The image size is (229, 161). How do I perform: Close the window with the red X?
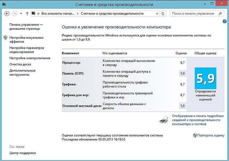(222, 3)
